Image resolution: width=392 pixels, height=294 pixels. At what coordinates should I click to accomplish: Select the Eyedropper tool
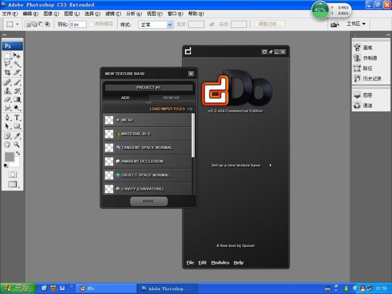(17, 136)
